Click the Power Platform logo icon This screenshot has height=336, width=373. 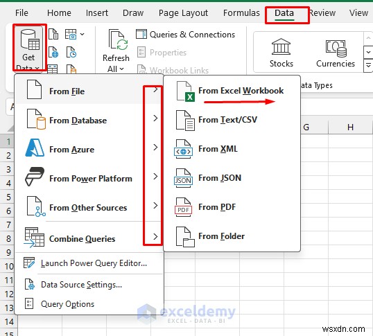point(35,177)
